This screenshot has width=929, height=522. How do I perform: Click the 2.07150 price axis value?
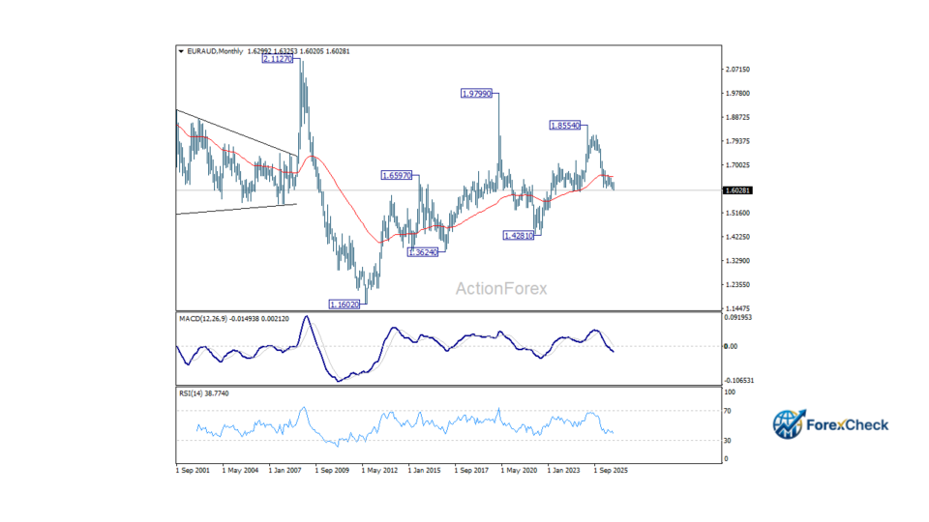pyautogui.click(x=737, y=70)
